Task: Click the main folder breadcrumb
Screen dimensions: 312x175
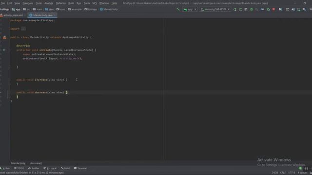Action: [x=38, y=9]
